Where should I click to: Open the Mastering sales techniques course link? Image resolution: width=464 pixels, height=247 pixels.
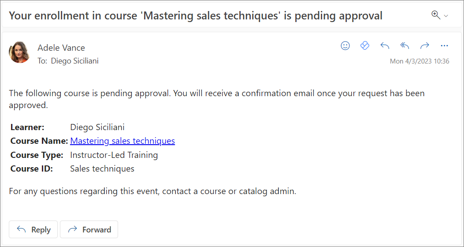point(122,141)
